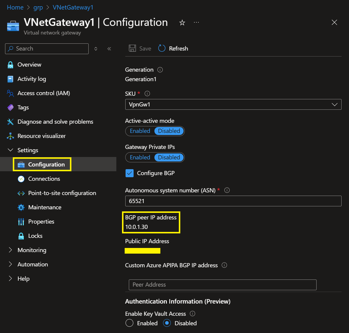Viewport: 349px width, 333px height.
Task: Close the VNetGateway1 configuration blade
Action: coord(334,22)
